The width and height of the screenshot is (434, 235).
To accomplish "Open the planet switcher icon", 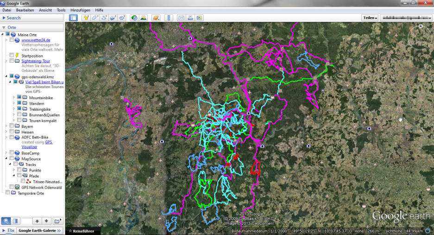I will pos(156,18).
